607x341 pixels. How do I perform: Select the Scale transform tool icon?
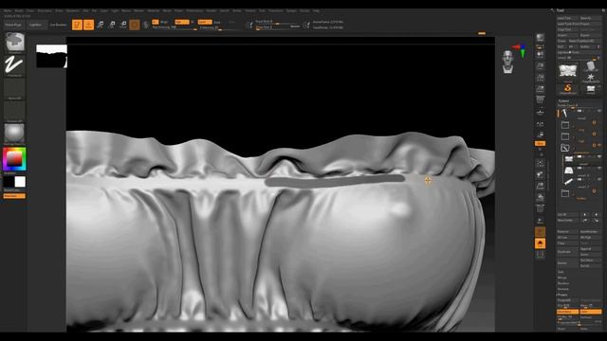click(112, 25)
